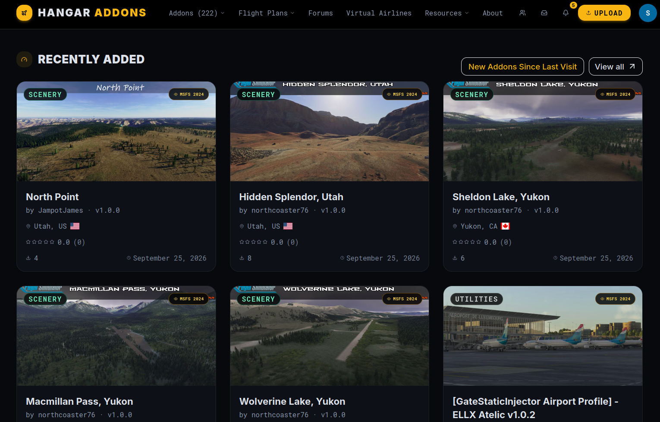Image resolution: width=660 pixels, height=422 pixels.
Task: Click the Upload button
Action: (604, 13)
